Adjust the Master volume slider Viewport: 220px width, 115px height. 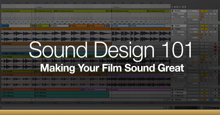(204, 100)
